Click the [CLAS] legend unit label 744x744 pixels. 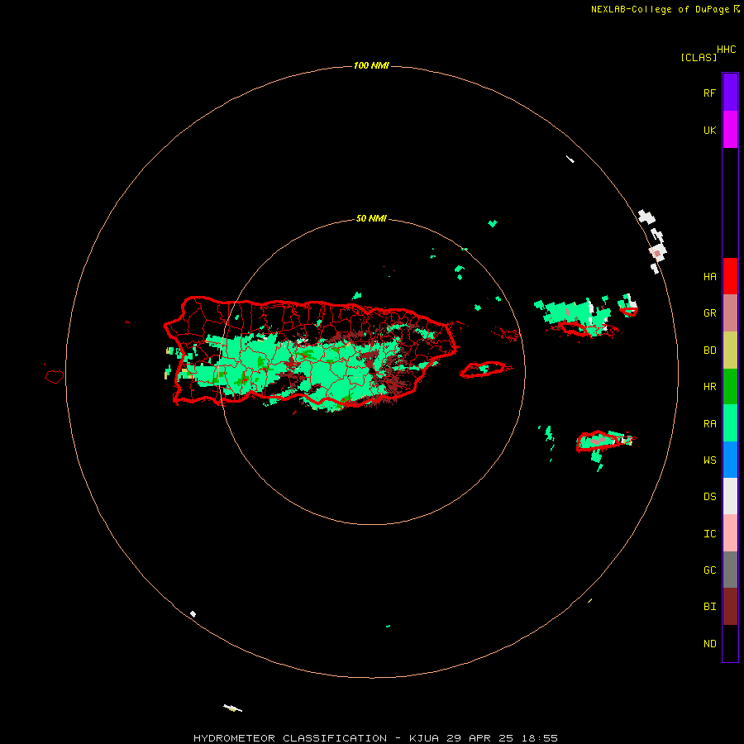point(699,57)
